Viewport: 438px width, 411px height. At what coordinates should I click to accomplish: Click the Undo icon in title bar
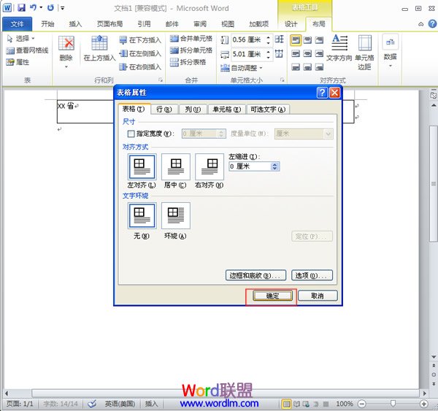tap(34, 7)
